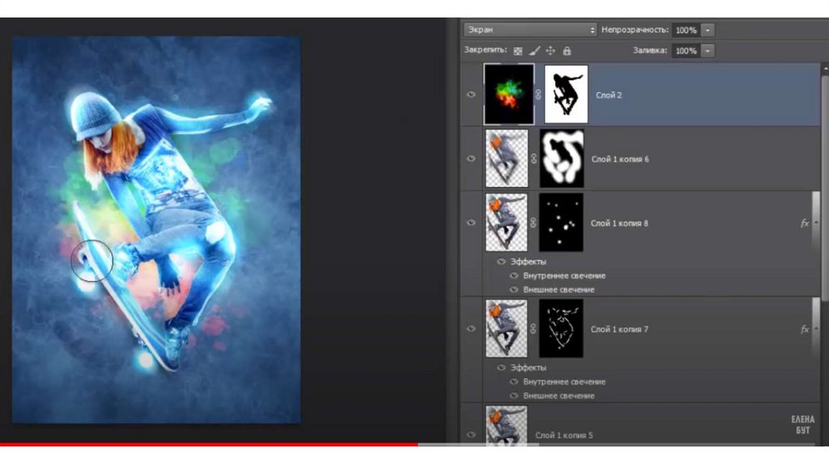Click lock transparent pixels icon
Viewport: 829px width, 464px height.
click(x=518, y=51)
